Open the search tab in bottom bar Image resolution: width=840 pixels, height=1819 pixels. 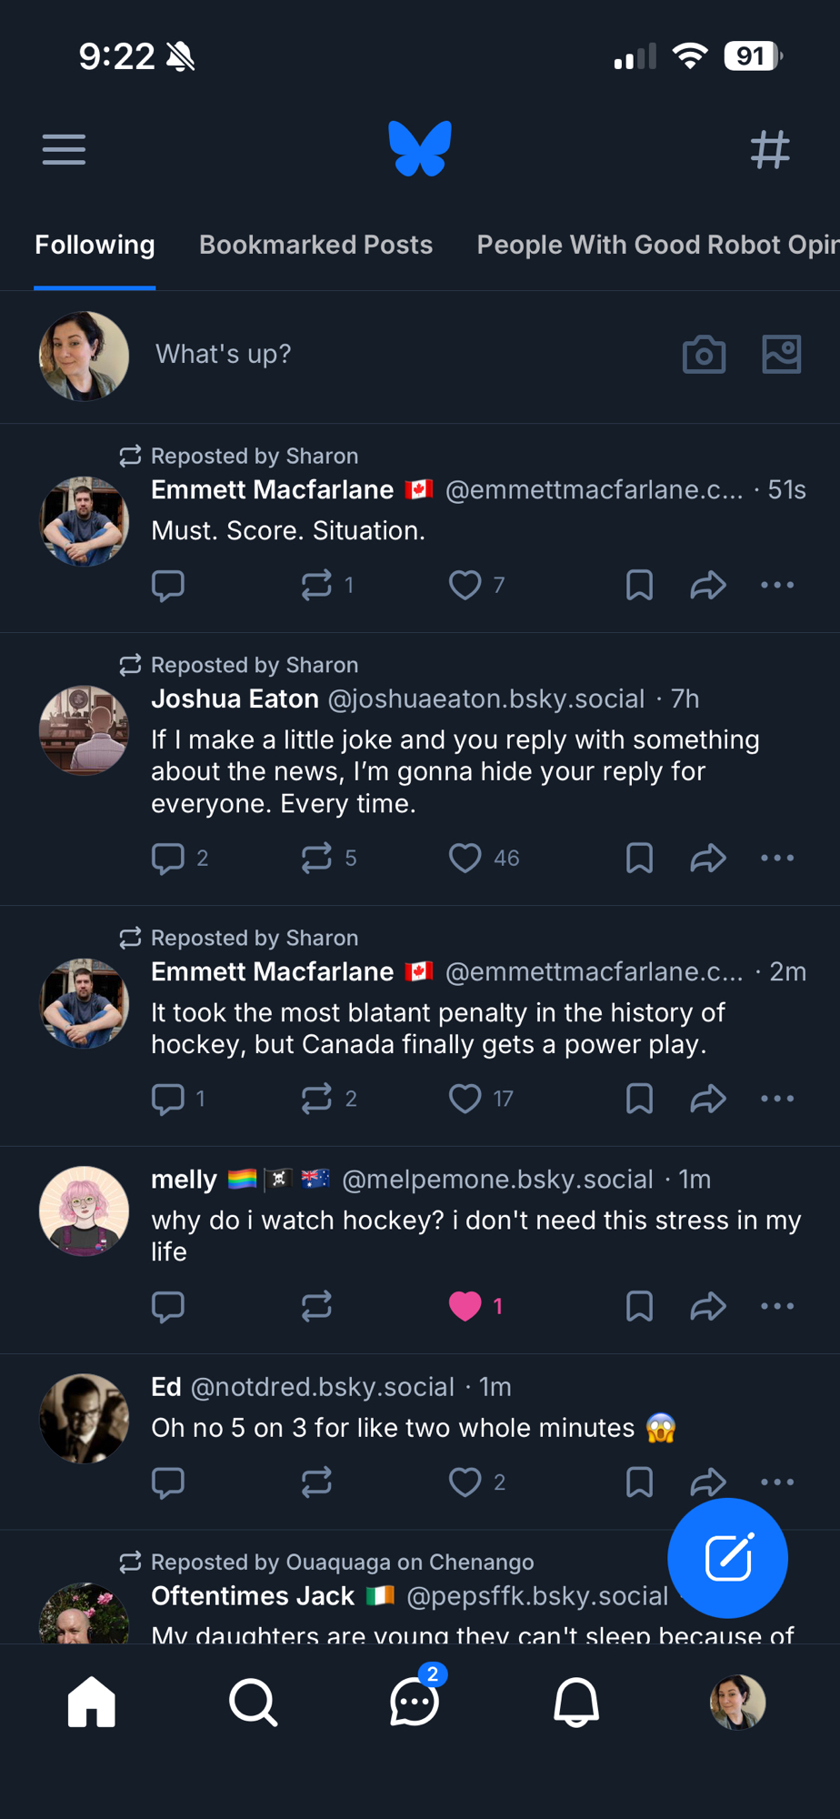point(253,1702)
